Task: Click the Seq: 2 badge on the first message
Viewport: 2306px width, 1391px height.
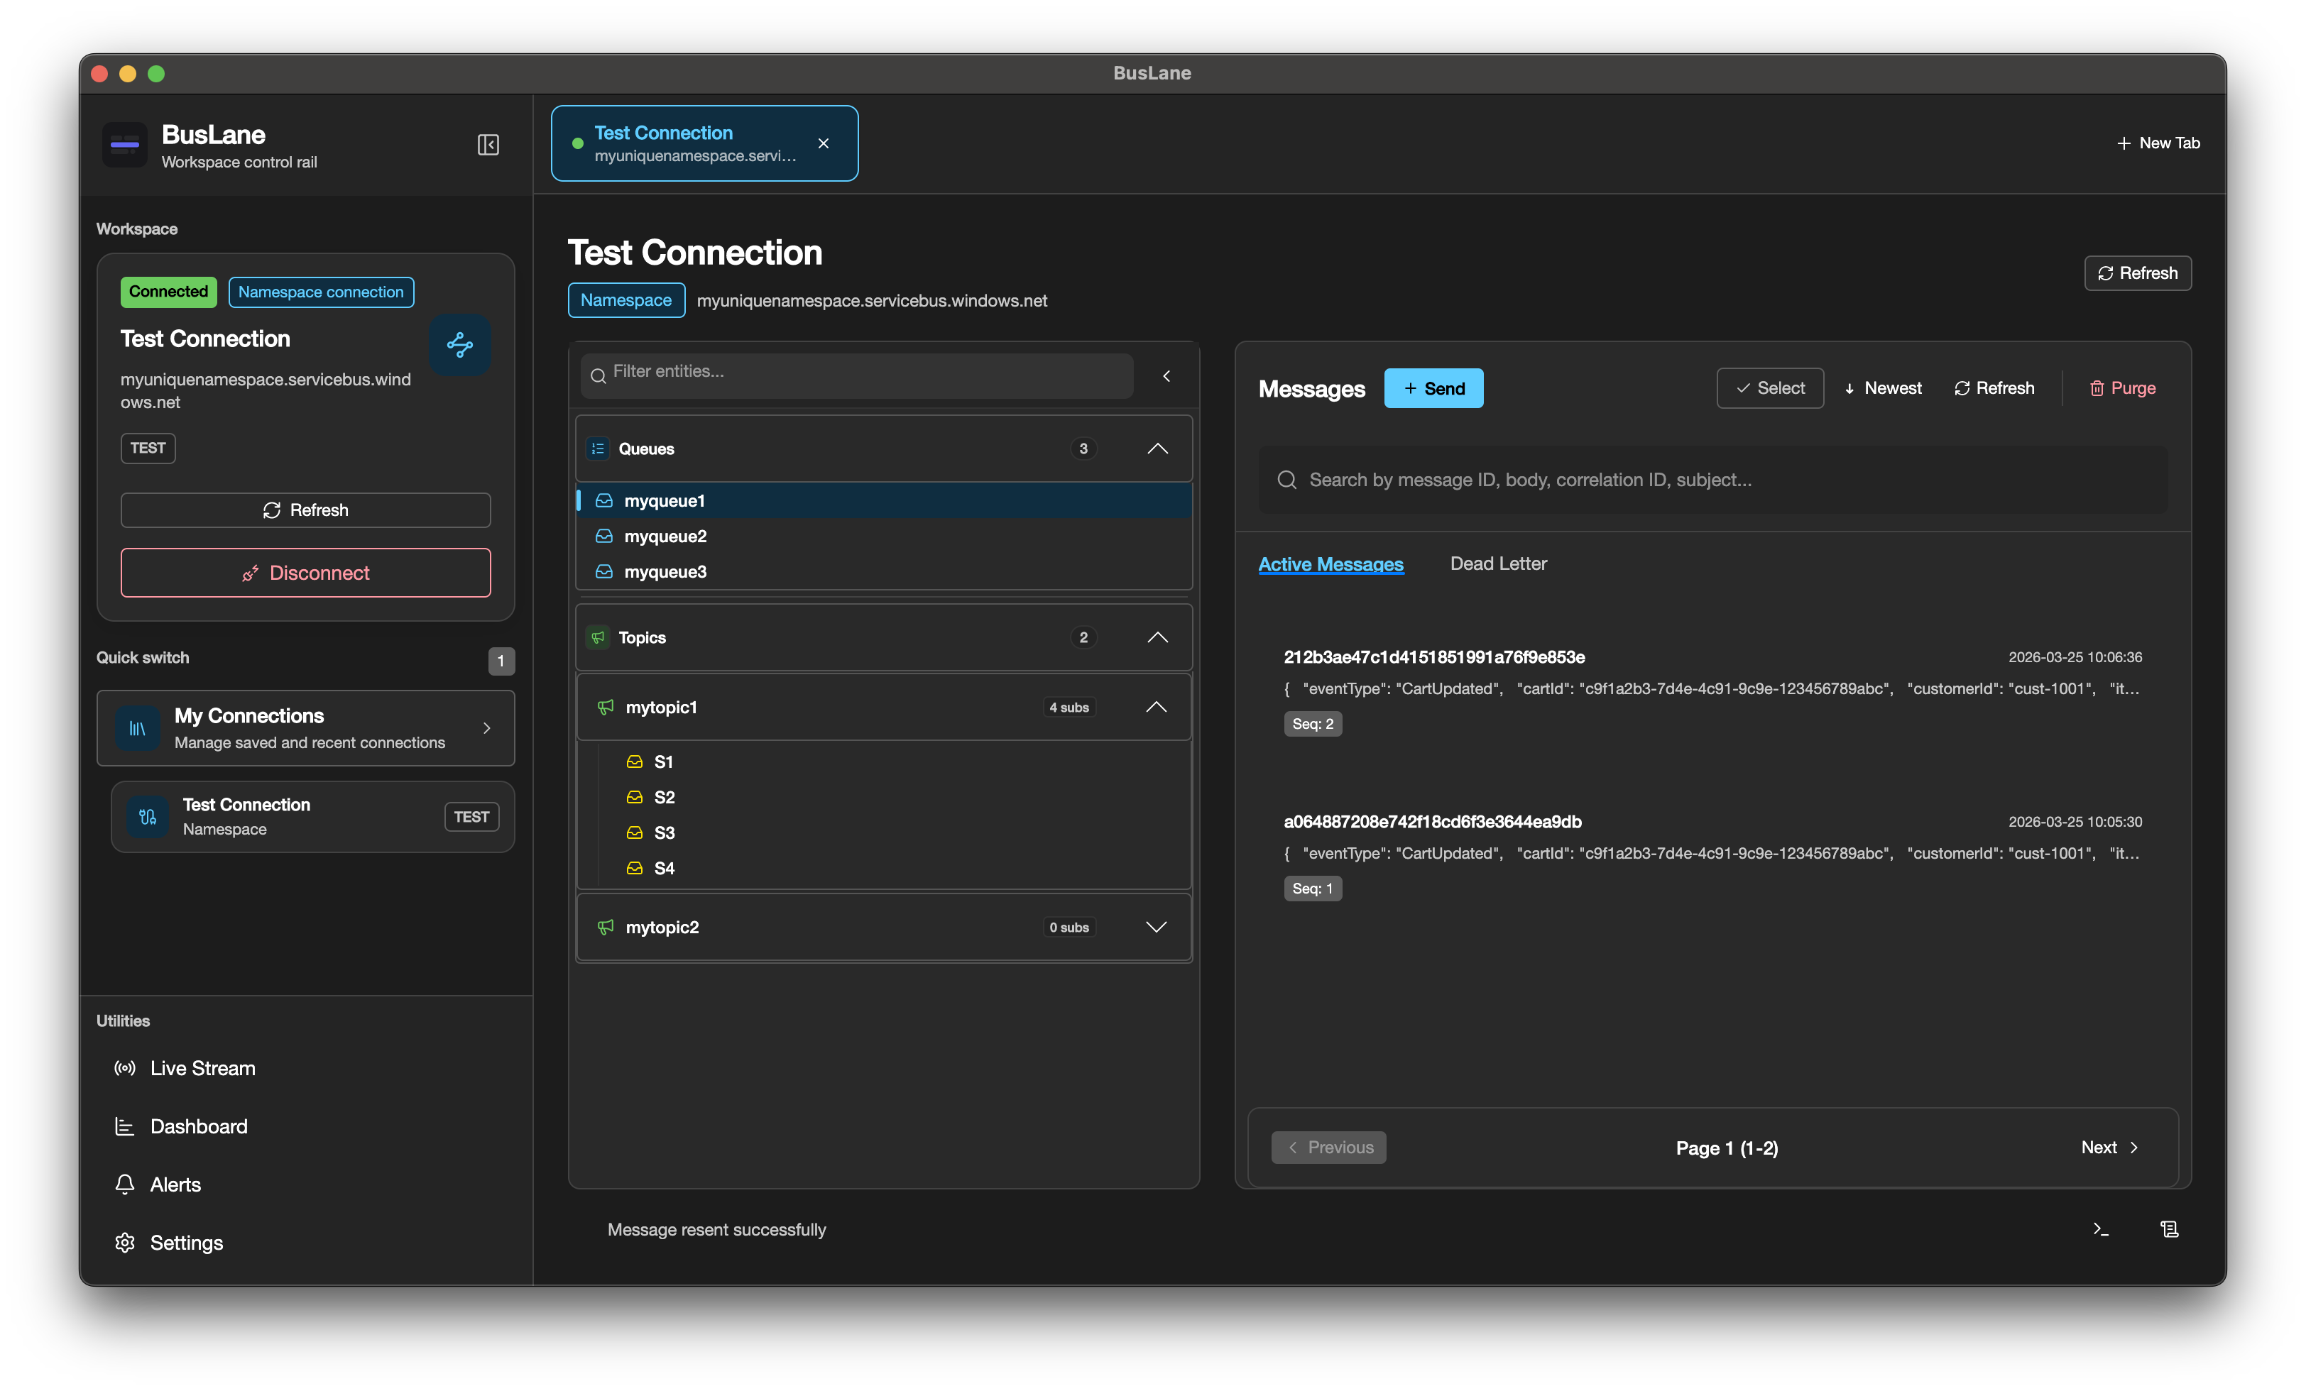Action: 1312,723
